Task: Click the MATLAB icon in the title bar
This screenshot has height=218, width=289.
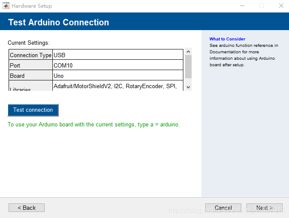Action: (x=6, y=6)
